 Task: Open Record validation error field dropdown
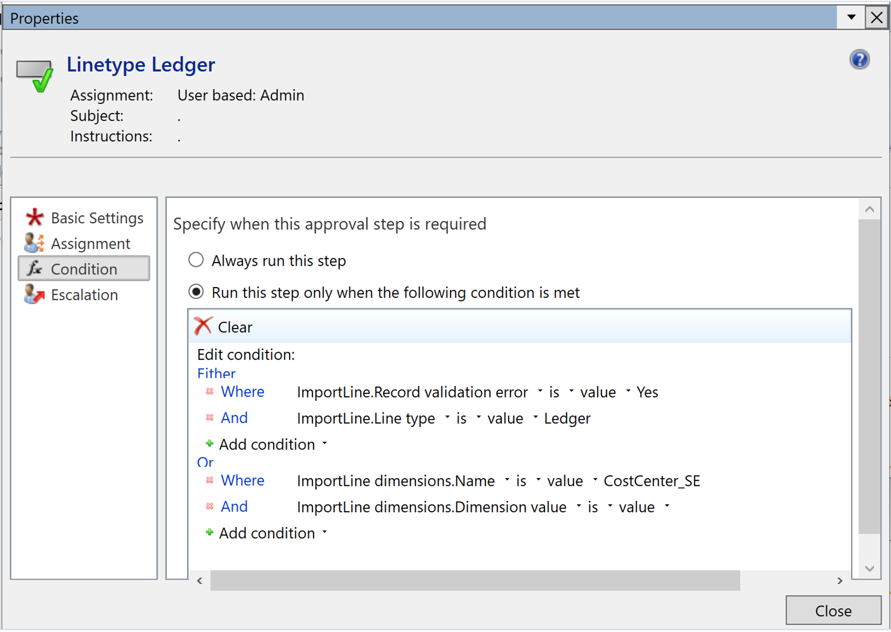coord(540,391)
